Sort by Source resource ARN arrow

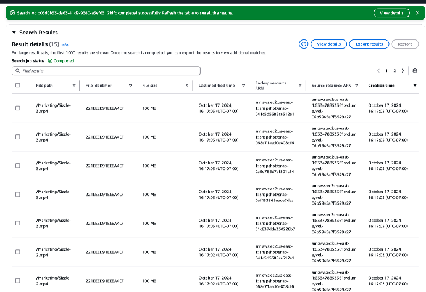point(356,86)
